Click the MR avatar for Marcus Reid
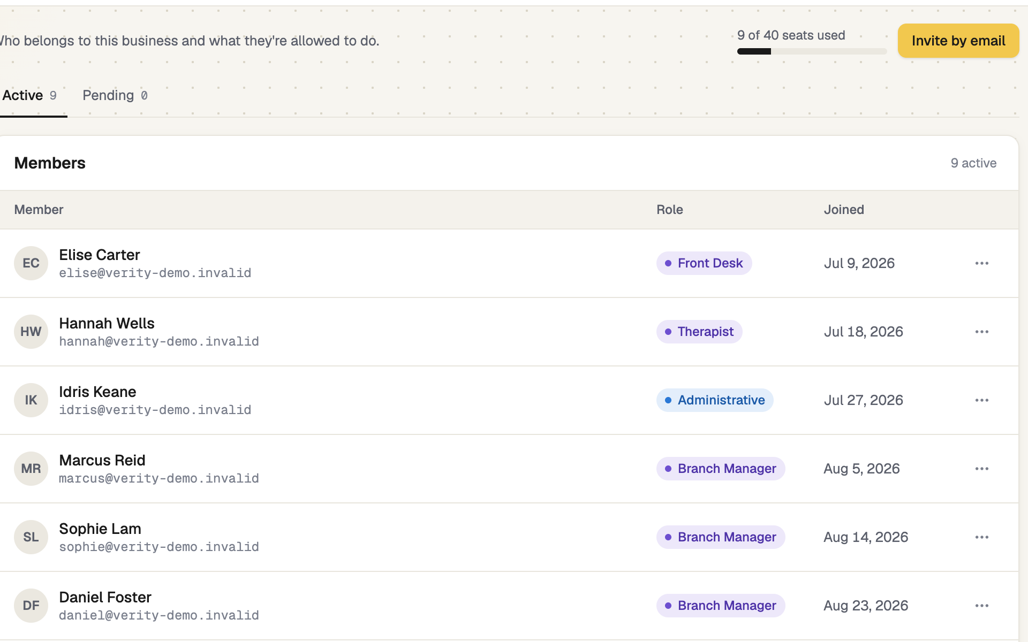This screenshot has height=642, width=1028. click(31, 469)
